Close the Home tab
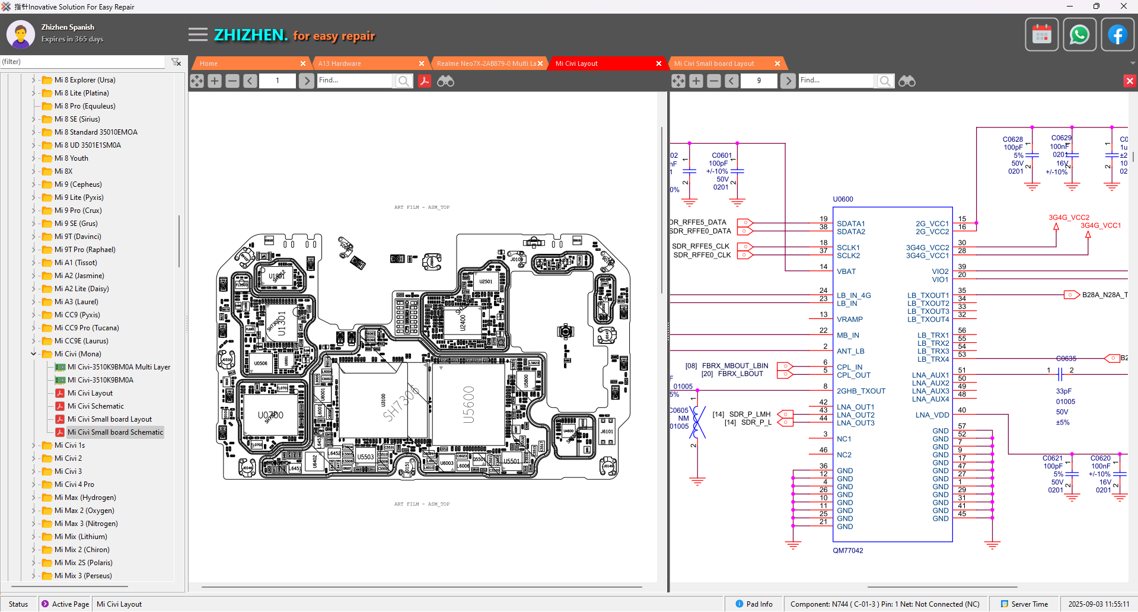 303,63
